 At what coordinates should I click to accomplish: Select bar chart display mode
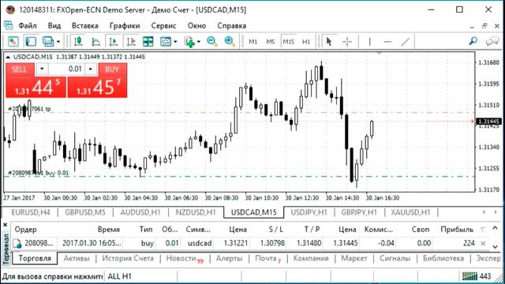(x=78, y=41)
